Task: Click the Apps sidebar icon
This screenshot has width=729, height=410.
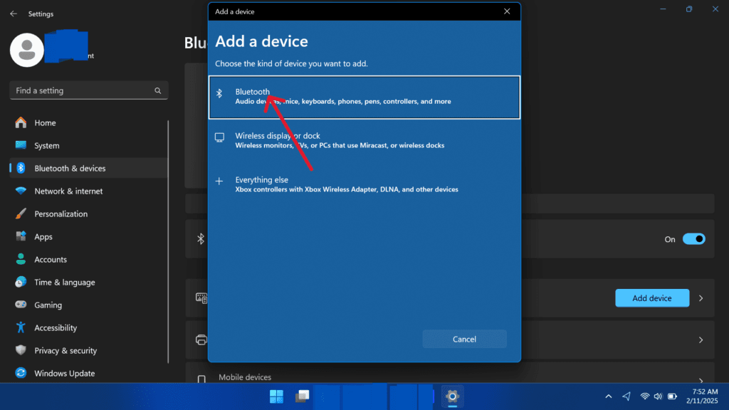Action: (x=21, y=236)
